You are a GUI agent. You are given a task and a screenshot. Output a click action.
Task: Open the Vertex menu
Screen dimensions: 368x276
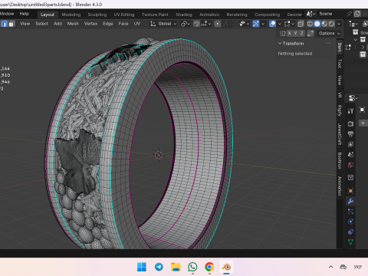[90, 24]
